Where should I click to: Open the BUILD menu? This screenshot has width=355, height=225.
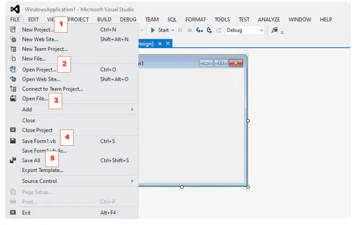104,20
